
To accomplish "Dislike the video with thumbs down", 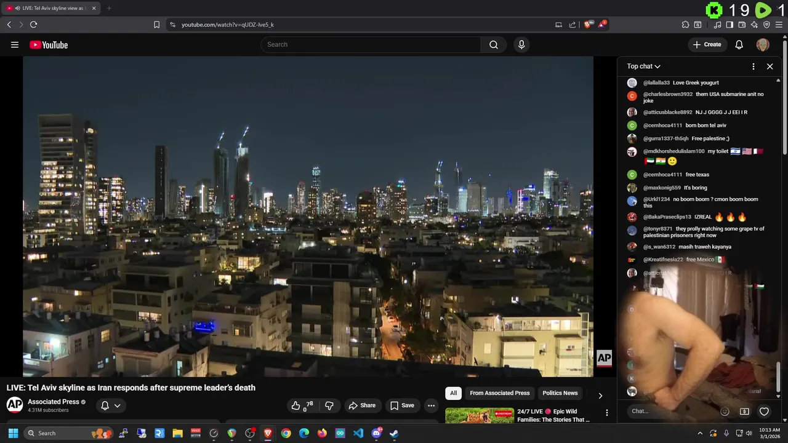I will pos(329,405).
